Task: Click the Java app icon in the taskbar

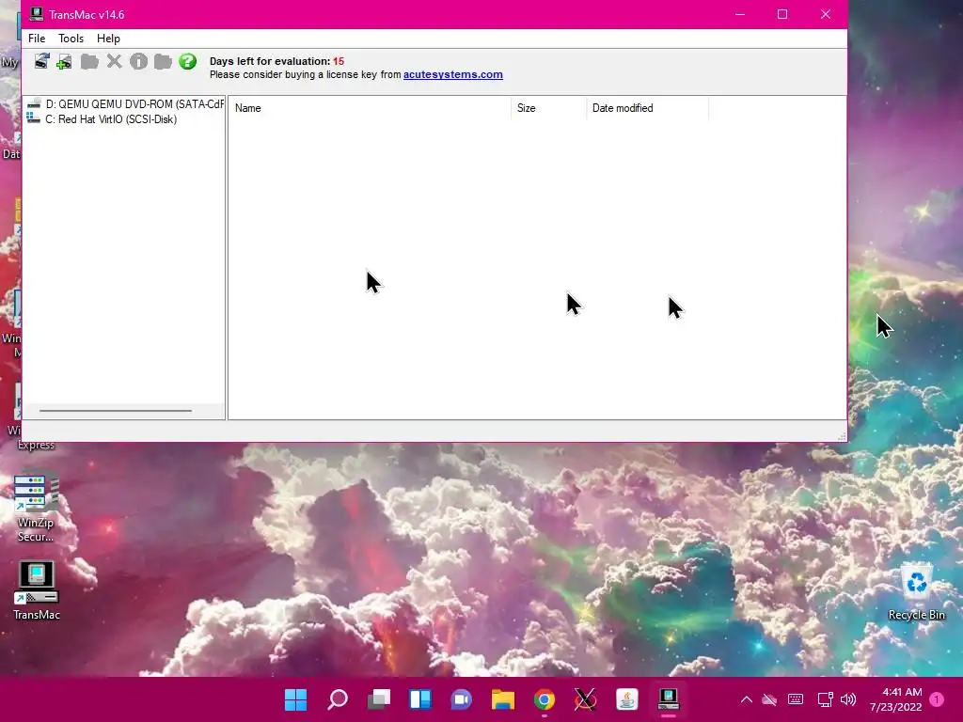Action: click(x=627, y=699)
